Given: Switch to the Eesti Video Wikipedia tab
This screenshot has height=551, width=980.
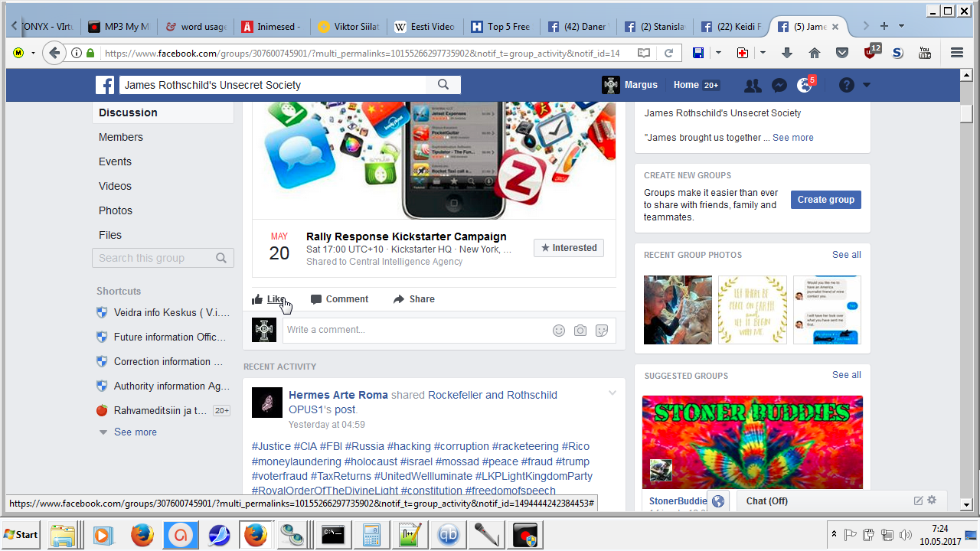Looking at the screenshot, I should (x=425, y=27).
